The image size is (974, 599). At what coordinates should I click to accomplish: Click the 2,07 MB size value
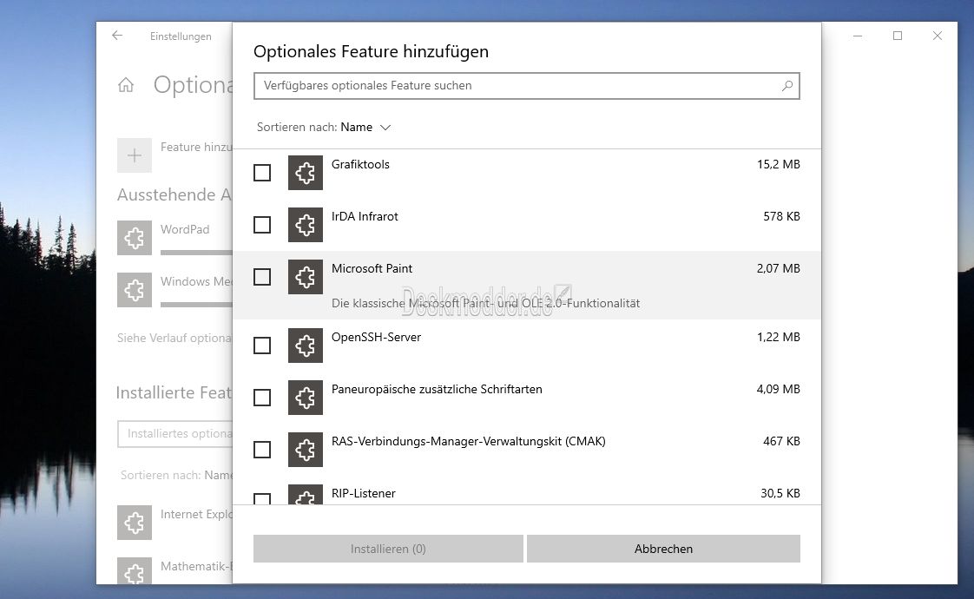(x=779, y=269)
